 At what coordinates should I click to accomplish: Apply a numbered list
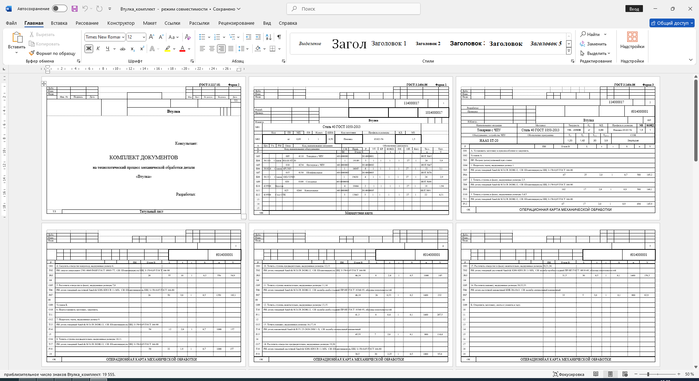217,37
